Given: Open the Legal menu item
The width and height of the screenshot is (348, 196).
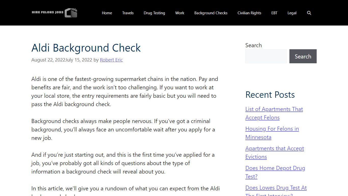Looking at the screenshot, I should coord(292,13).
